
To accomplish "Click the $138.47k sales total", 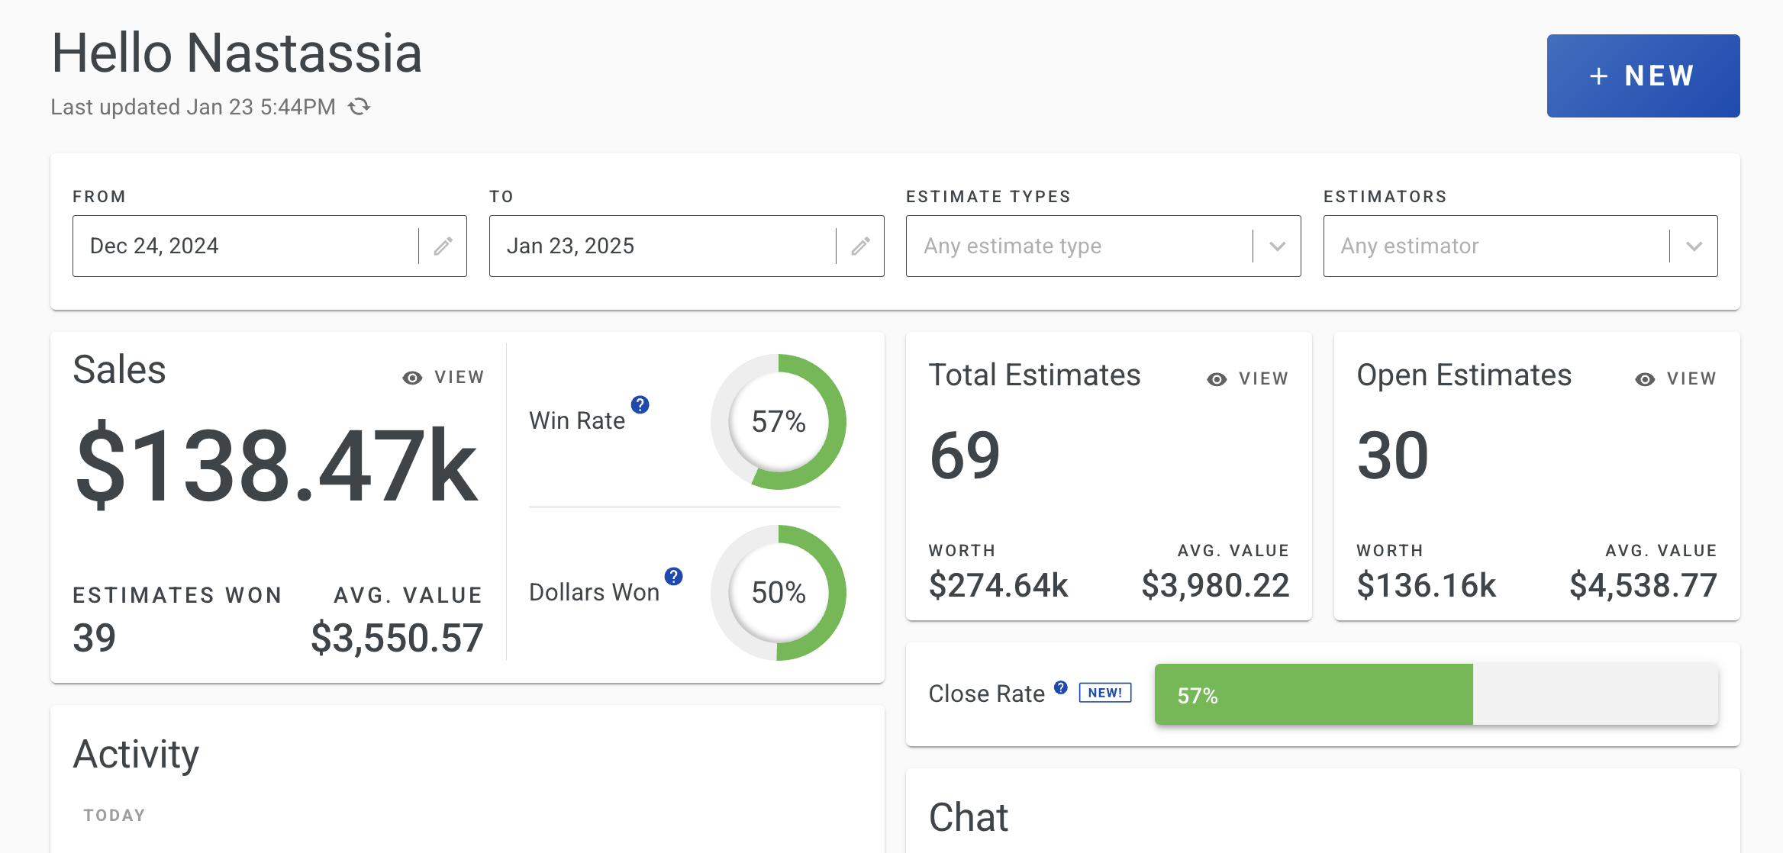I will tap(277, 465).
